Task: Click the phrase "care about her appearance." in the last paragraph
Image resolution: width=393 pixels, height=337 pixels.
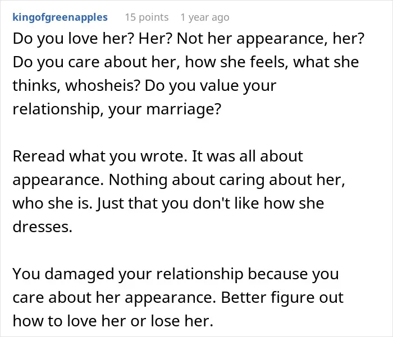Action: (x=115, y=297)
